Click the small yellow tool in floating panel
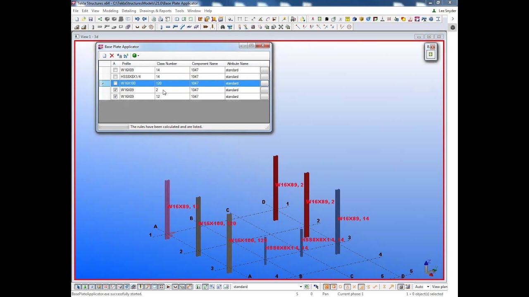Screen dimensions: 529x297 tap(431, 54)
